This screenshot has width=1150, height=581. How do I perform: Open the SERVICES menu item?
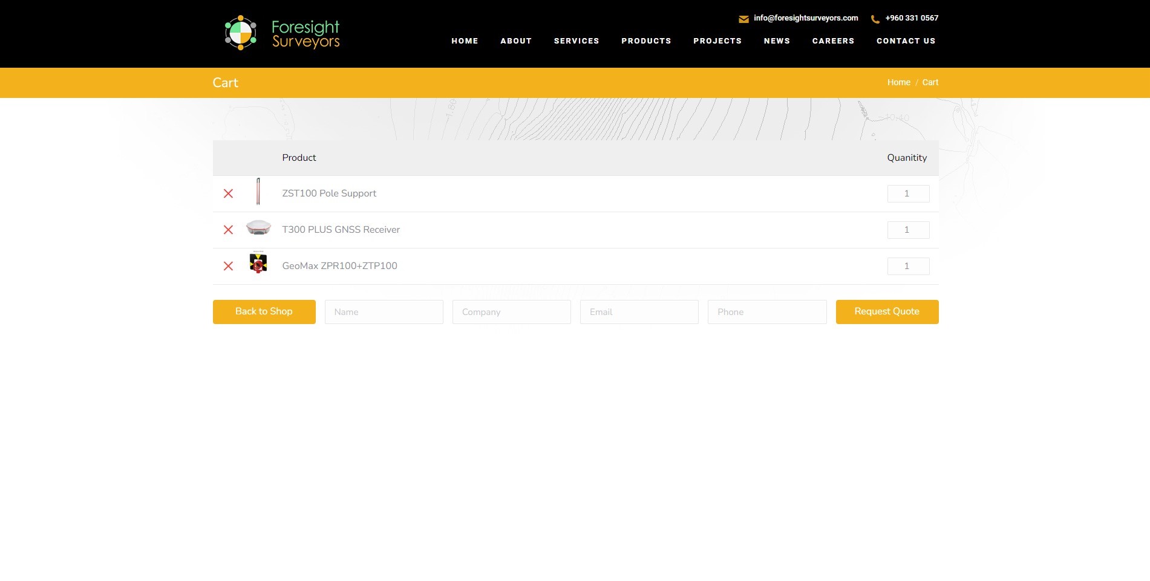pos(577,41)
